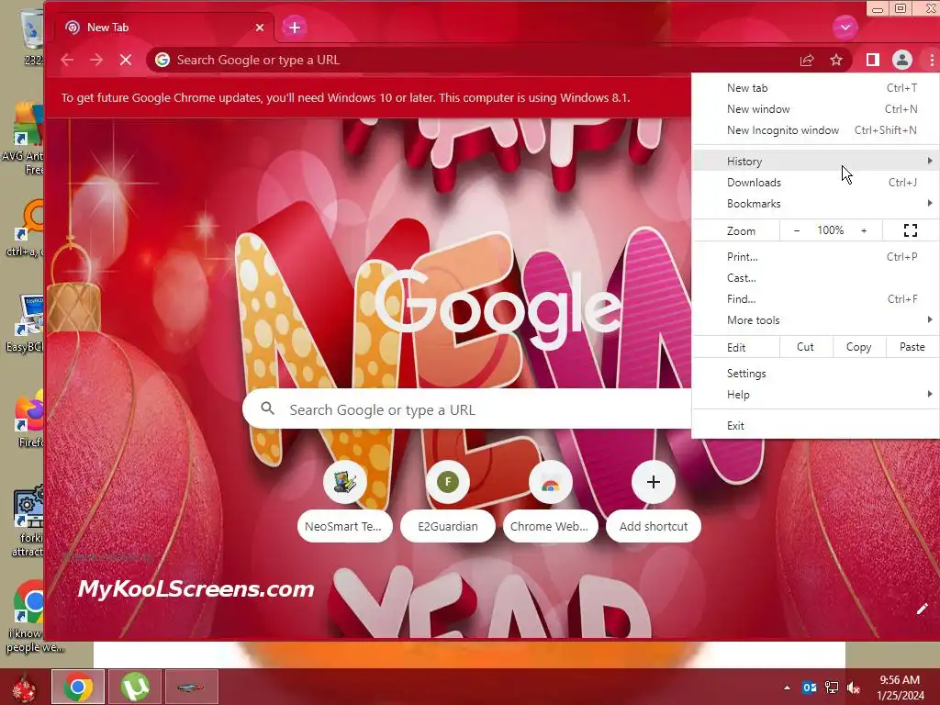
Task: Bookmark this tab with the star icon
Action: tap(835, 60)
